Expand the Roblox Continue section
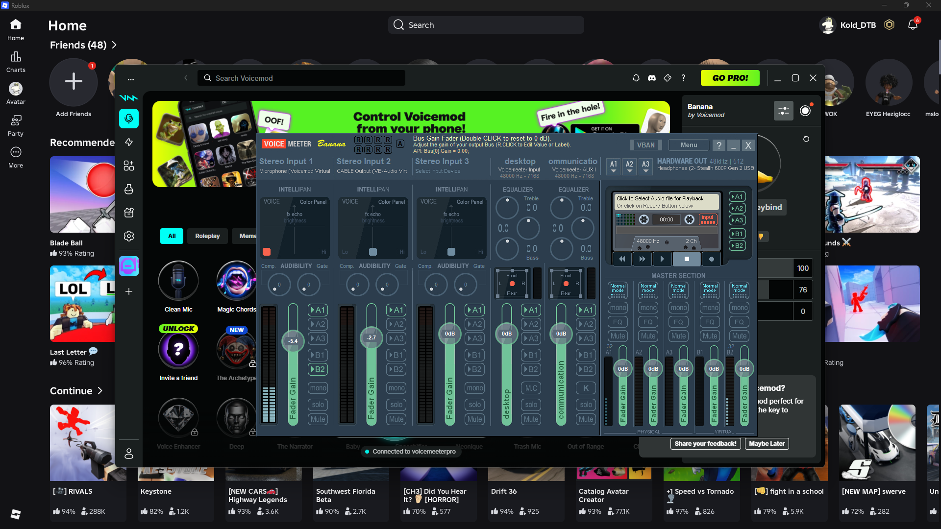 coord(76,391)
